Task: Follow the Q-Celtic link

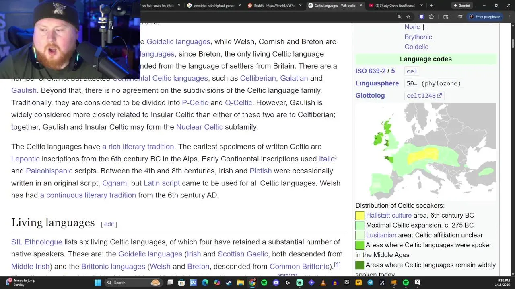Action: click(x=239, y=103)
